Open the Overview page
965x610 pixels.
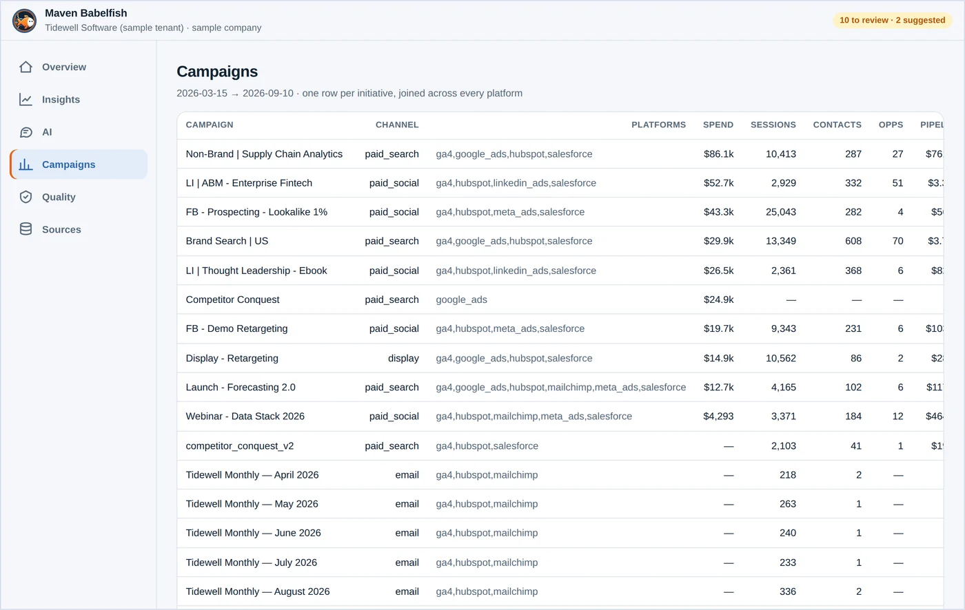coord(79,67)
